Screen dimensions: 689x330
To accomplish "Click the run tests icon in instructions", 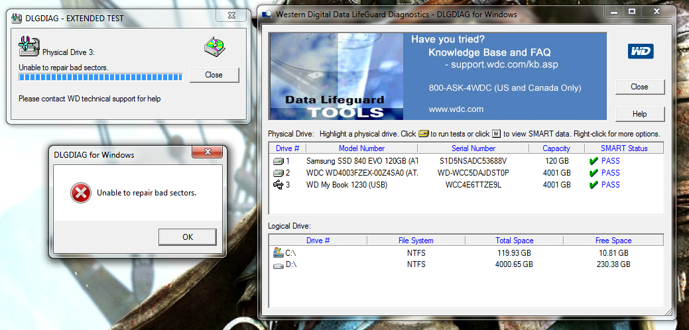I will point(423,133).
